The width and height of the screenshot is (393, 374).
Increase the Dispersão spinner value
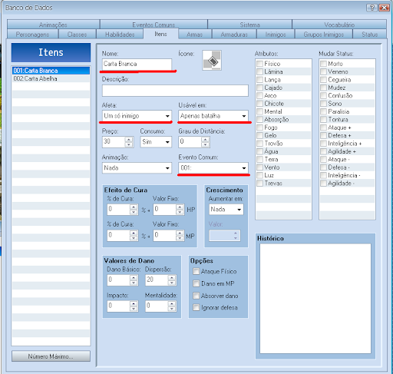tap(172, 277)
